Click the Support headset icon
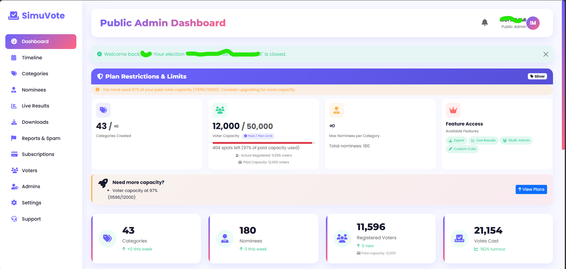 click(14, 219)
